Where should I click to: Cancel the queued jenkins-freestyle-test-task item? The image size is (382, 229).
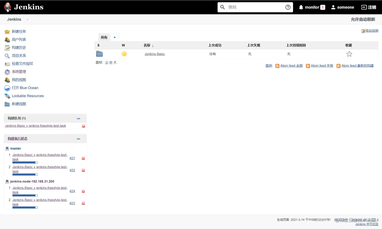point(83,126)
